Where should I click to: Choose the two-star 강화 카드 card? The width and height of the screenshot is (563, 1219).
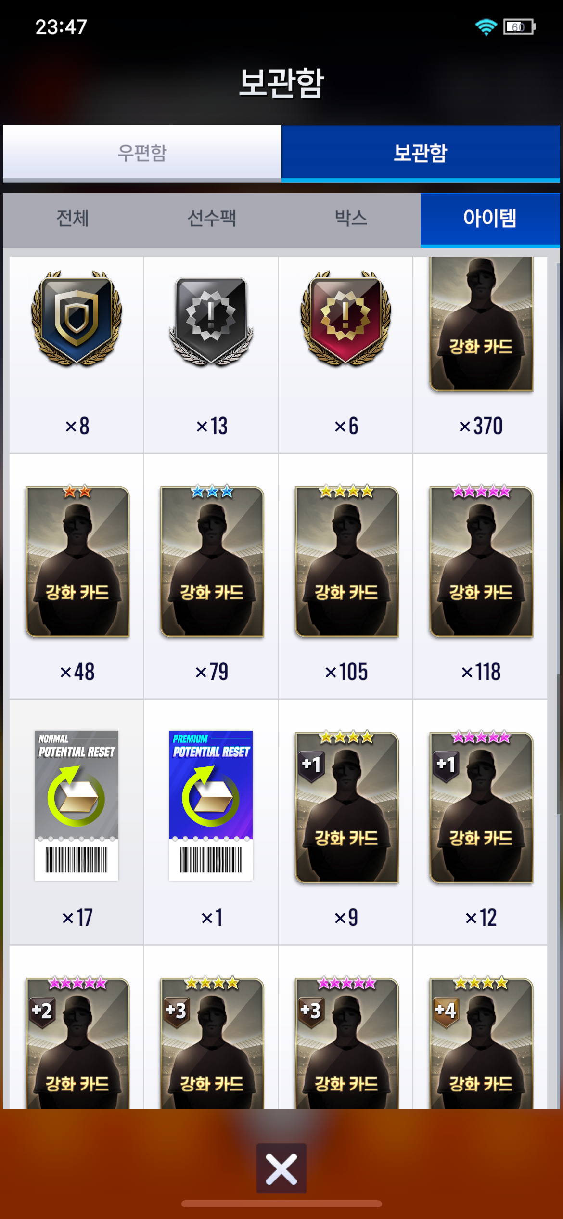[x=77, y=576]
